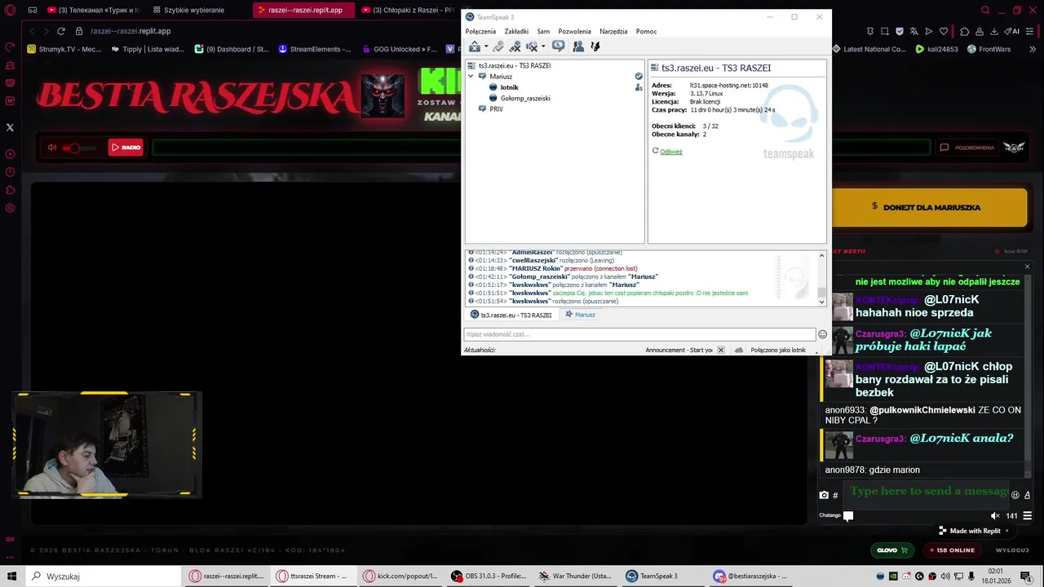Screen dimensions: 1044x587
Task: Switch to ts3.raszei.eu chat tab
Action: [511, 315]
